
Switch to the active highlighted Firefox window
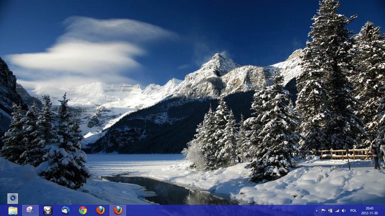118,211
